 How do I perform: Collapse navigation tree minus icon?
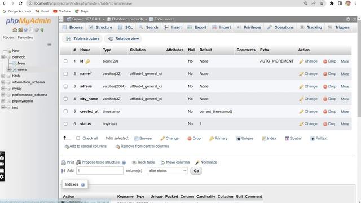[49, 45]
